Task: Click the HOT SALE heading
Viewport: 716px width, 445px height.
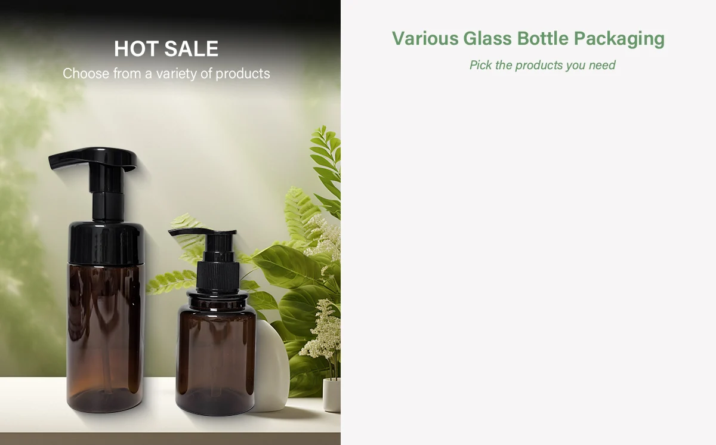Action: (166, 49)
